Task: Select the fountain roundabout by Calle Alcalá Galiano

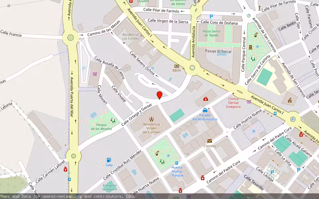Action: tap(293, 119)
